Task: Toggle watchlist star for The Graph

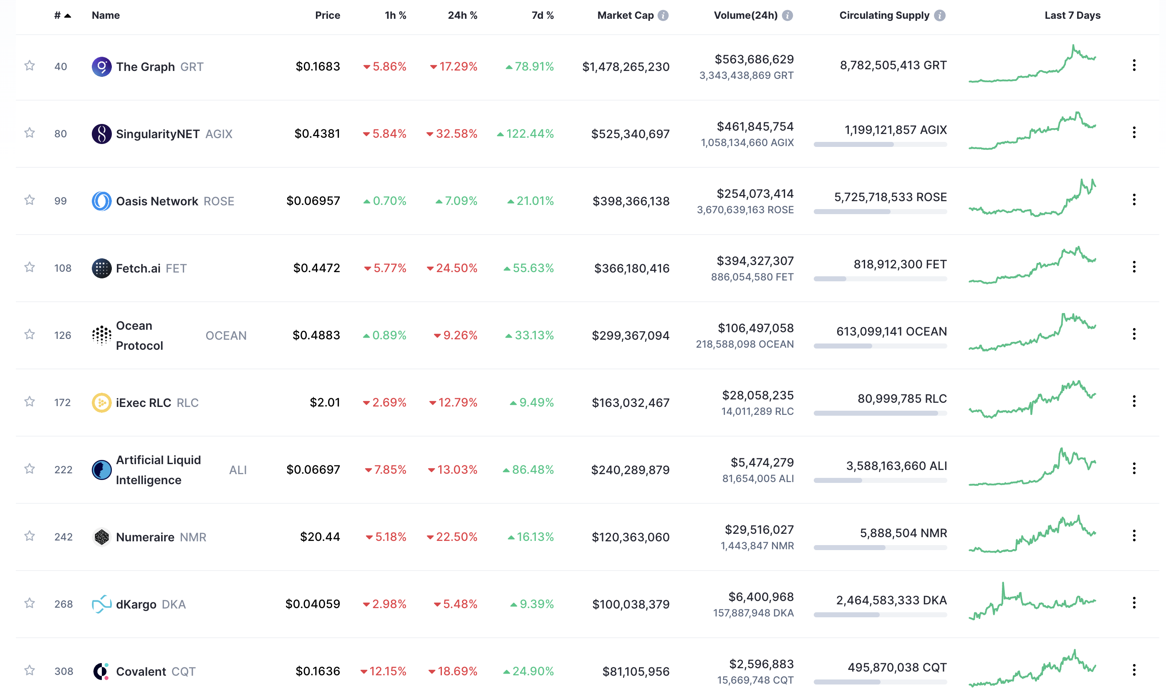Action: click(29, 65)
